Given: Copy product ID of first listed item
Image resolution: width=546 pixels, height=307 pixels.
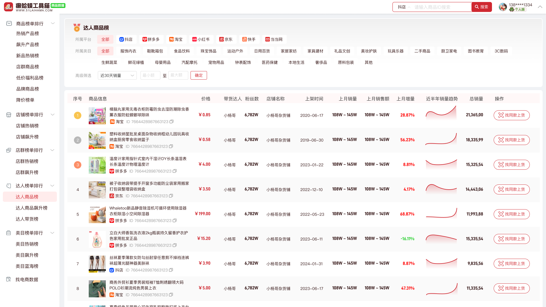Looking at the screenshot, I should (171, 122).
